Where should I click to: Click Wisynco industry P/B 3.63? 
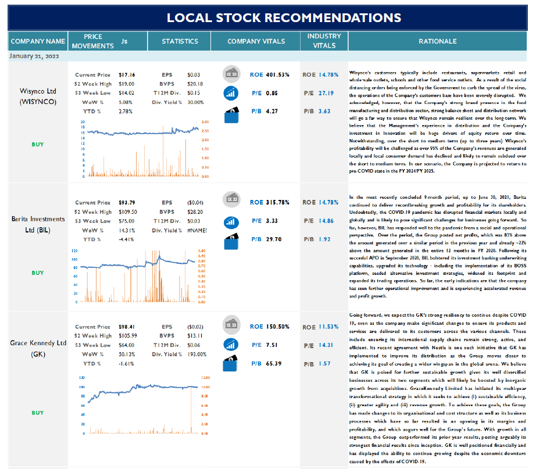324,111
